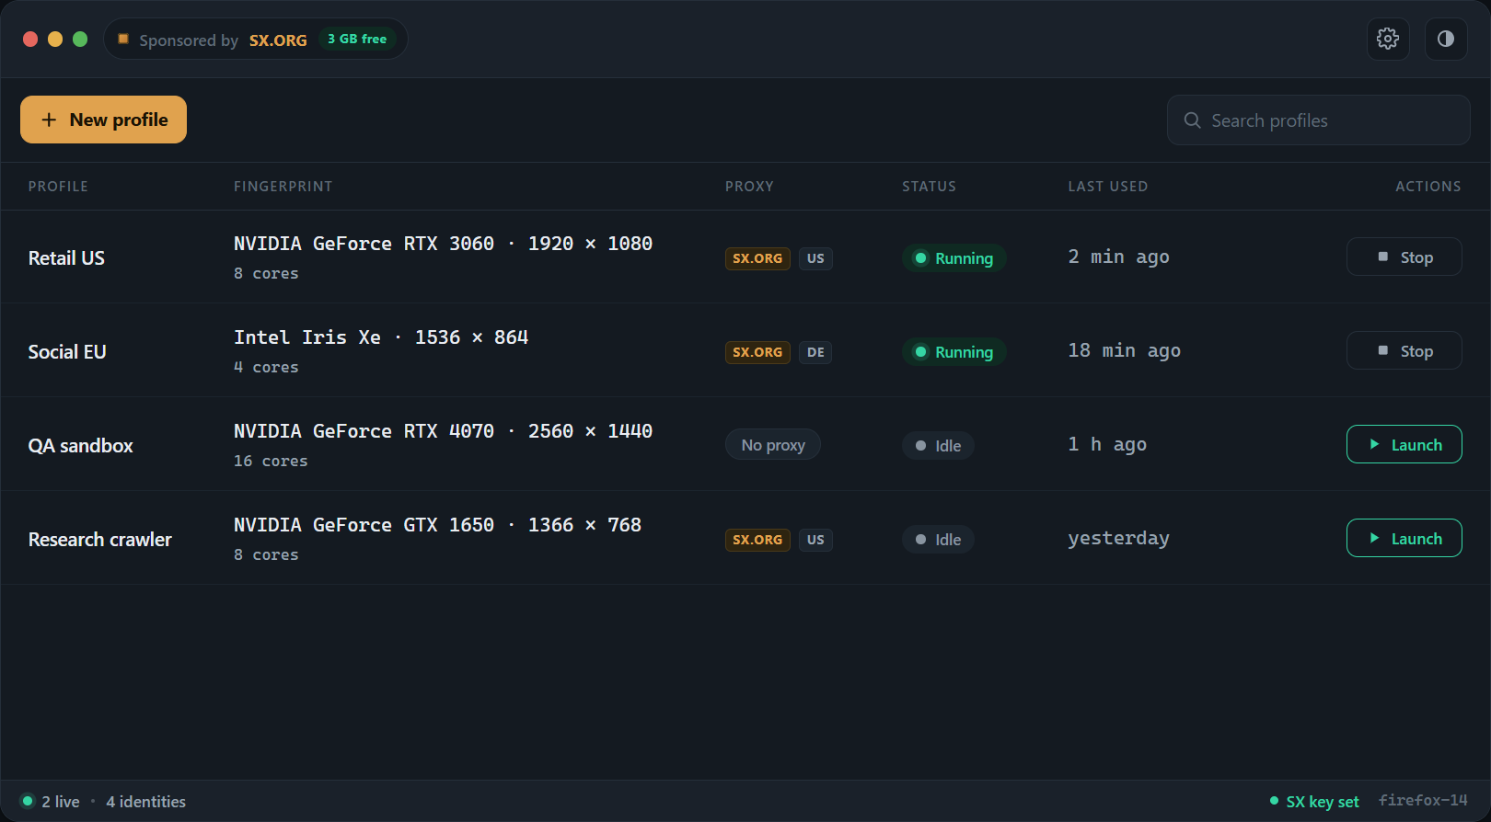
Task: Launch the QA sandbox profile
Action: coord(1404,444)
